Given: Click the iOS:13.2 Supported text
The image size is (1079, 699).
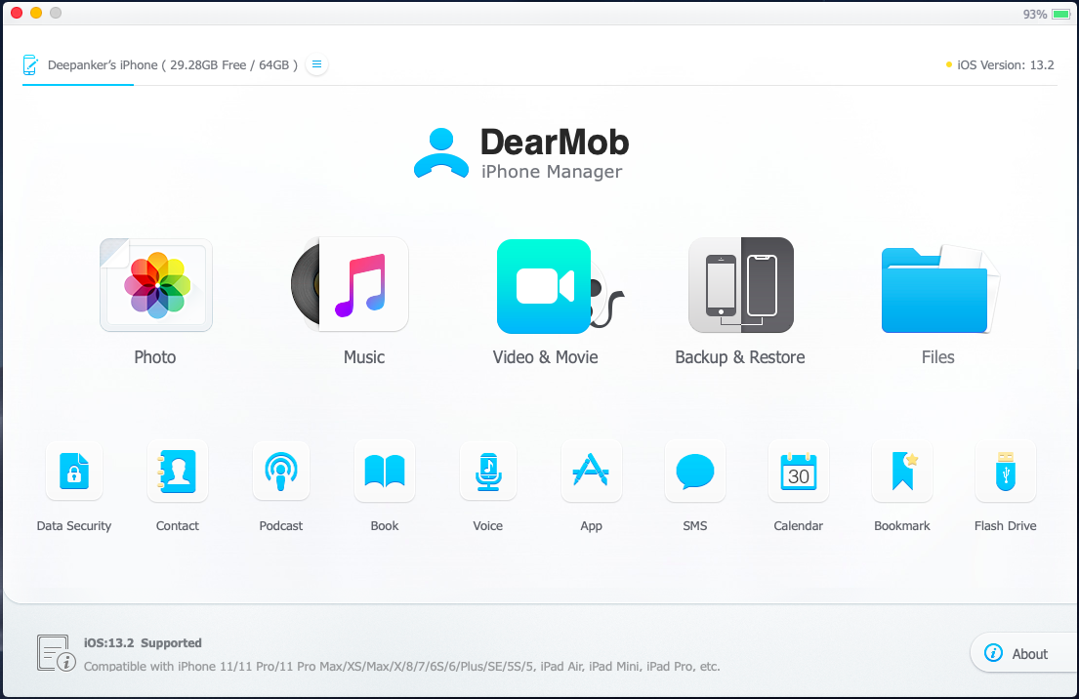Looking at the screenshot, I should (x=143, y=642).
